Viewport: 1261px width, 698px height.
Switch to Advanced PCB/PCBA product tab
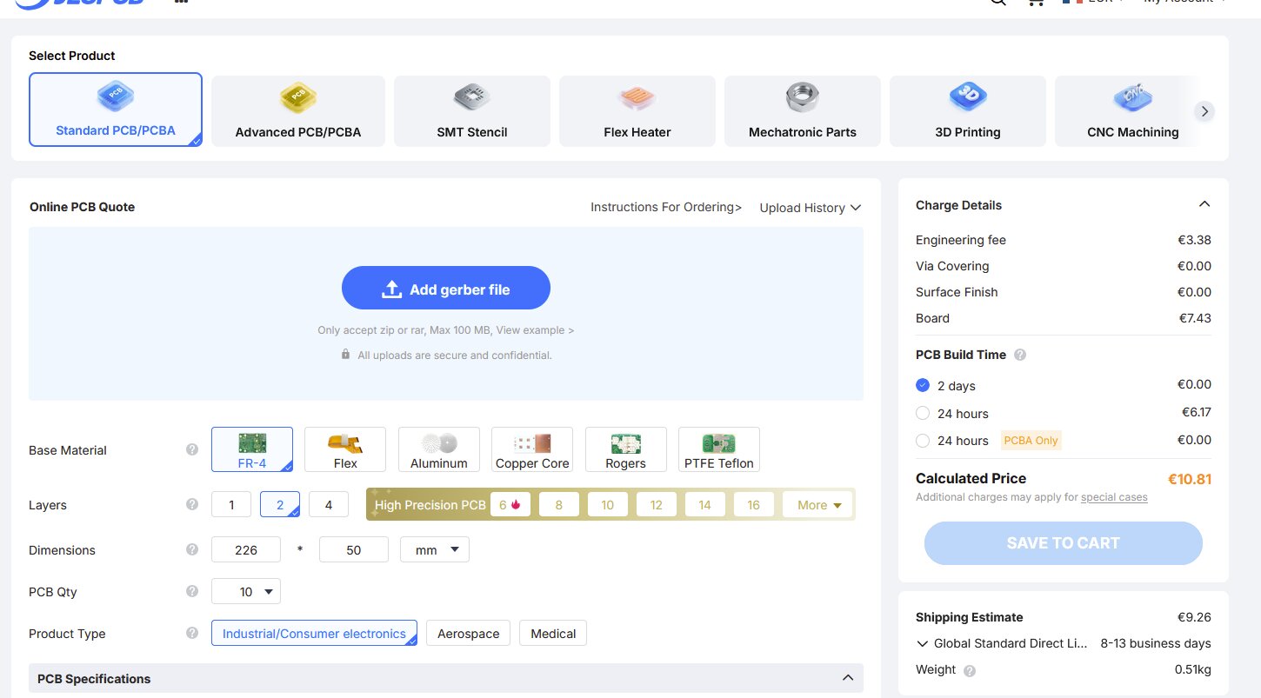click(x=298, y=110)
